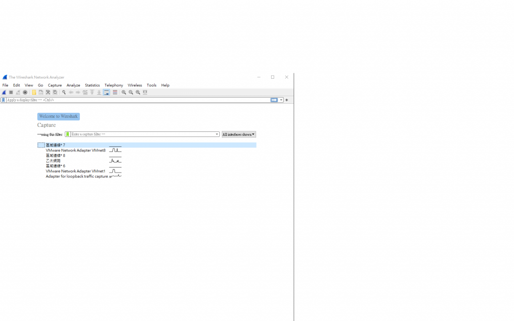Click the Welcome to Wireshark banner

pos(58,116)
